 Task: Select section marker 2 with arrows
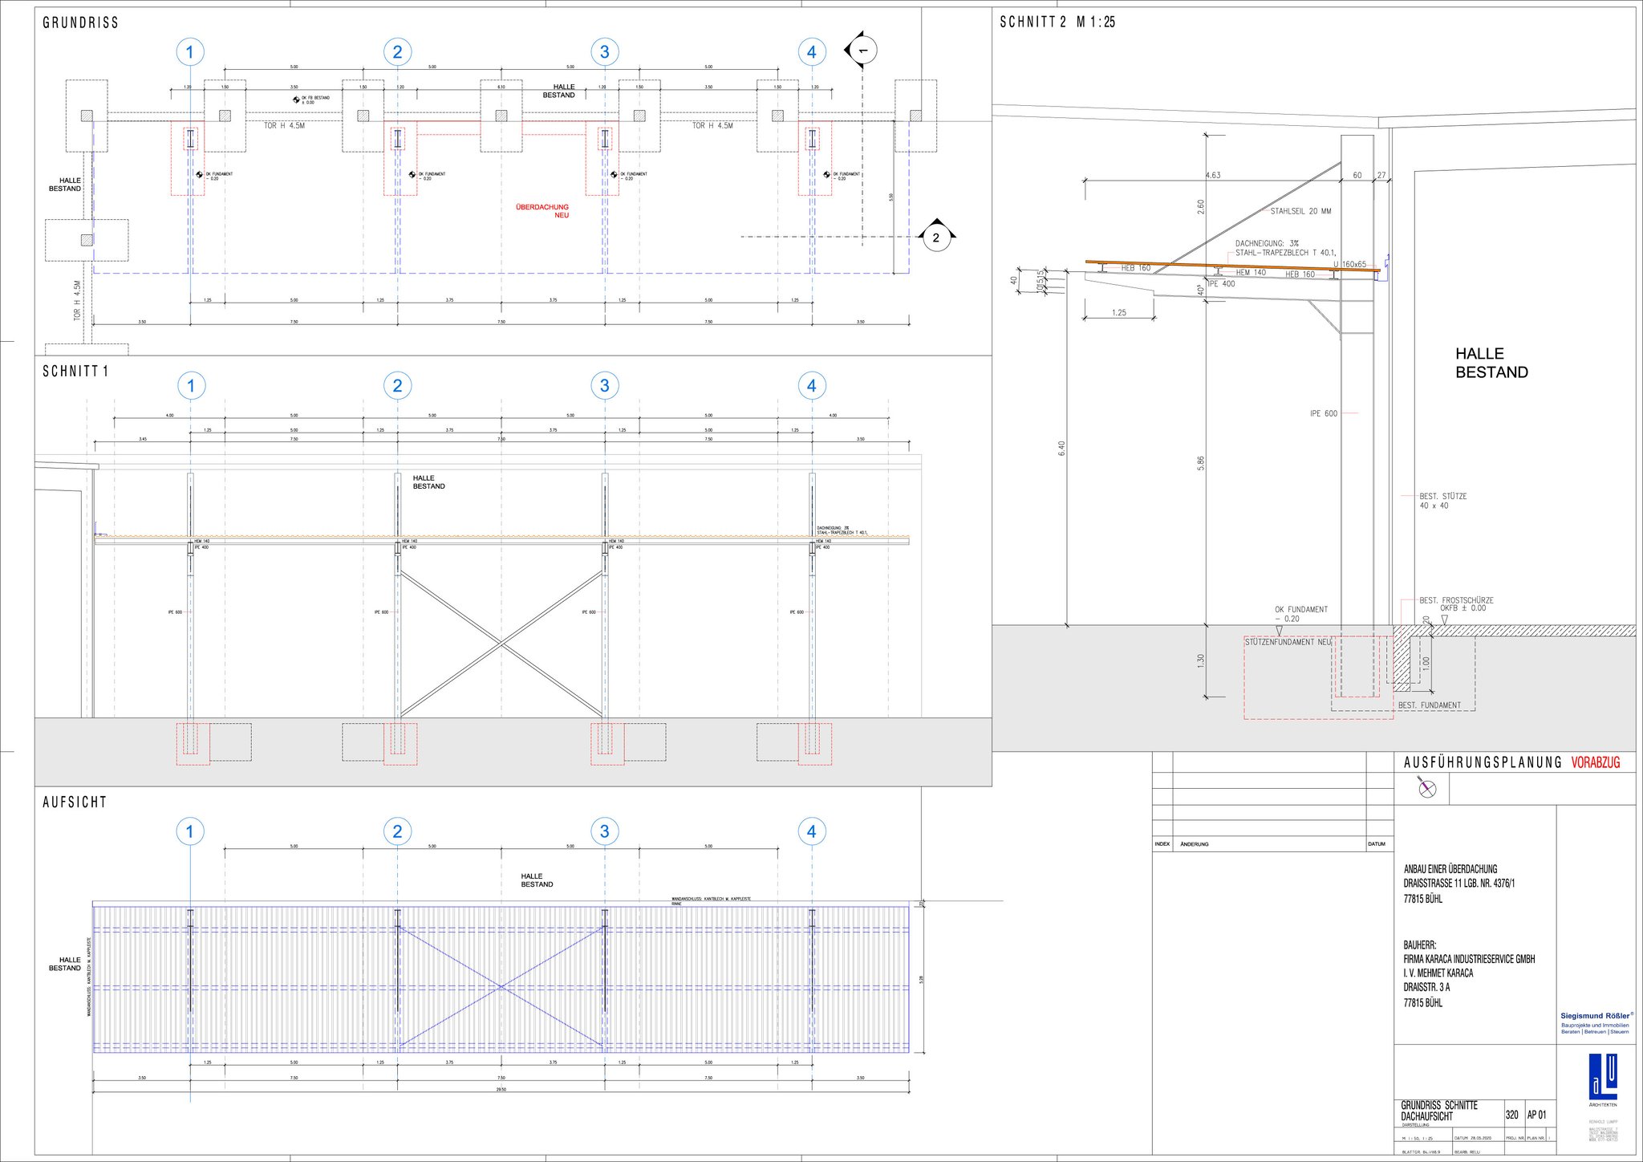(935, 238)
